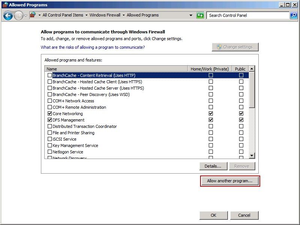Screen dimensions: 300x225
Task: Enable Distributed Transaction Coordinator name checkbox
Action: pyautogui.click(x=50, y=126)
